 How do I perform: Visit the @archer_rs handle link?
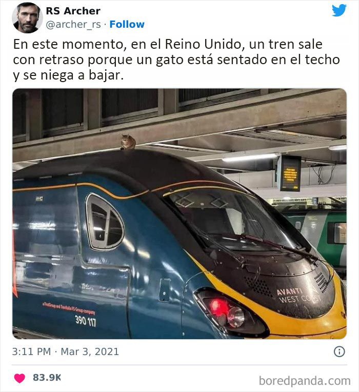coord(73,25)
